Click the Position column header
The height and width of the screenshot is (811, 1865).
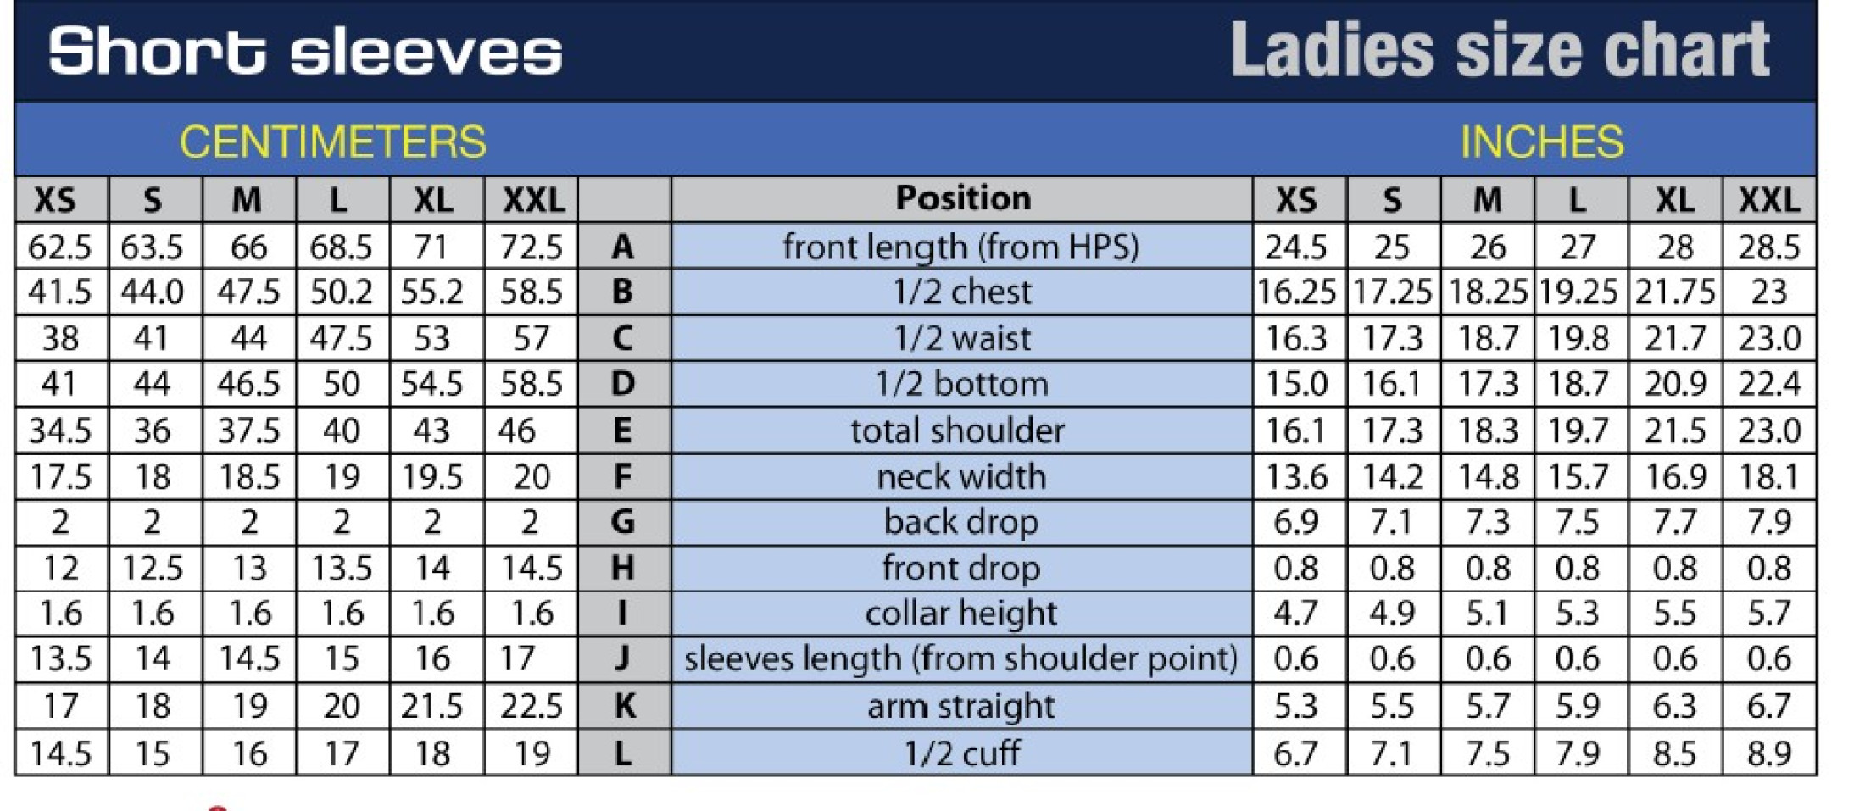pos(962,198)
